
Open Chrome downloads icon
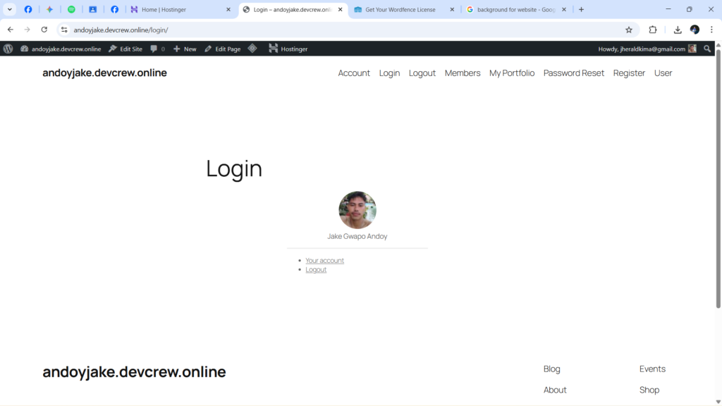678,30
